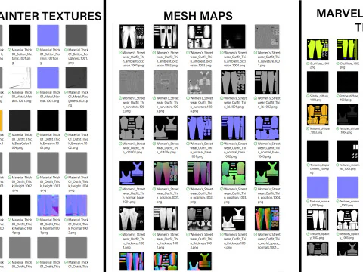Viewport: 363px width, 272px height.
Task: Select the ambient_occlusion.1003.png jacket thumbnail
Action: pos(200,36)
